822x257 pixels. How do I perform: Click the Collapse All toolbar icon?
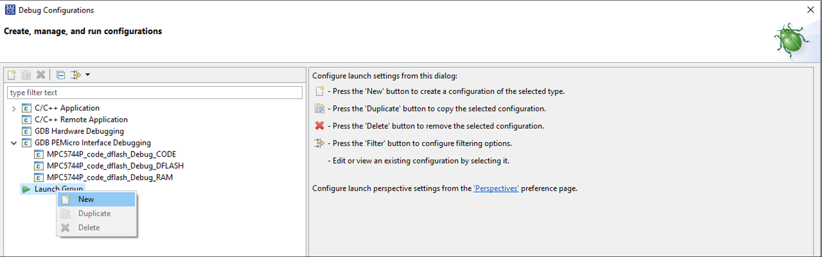61,75
